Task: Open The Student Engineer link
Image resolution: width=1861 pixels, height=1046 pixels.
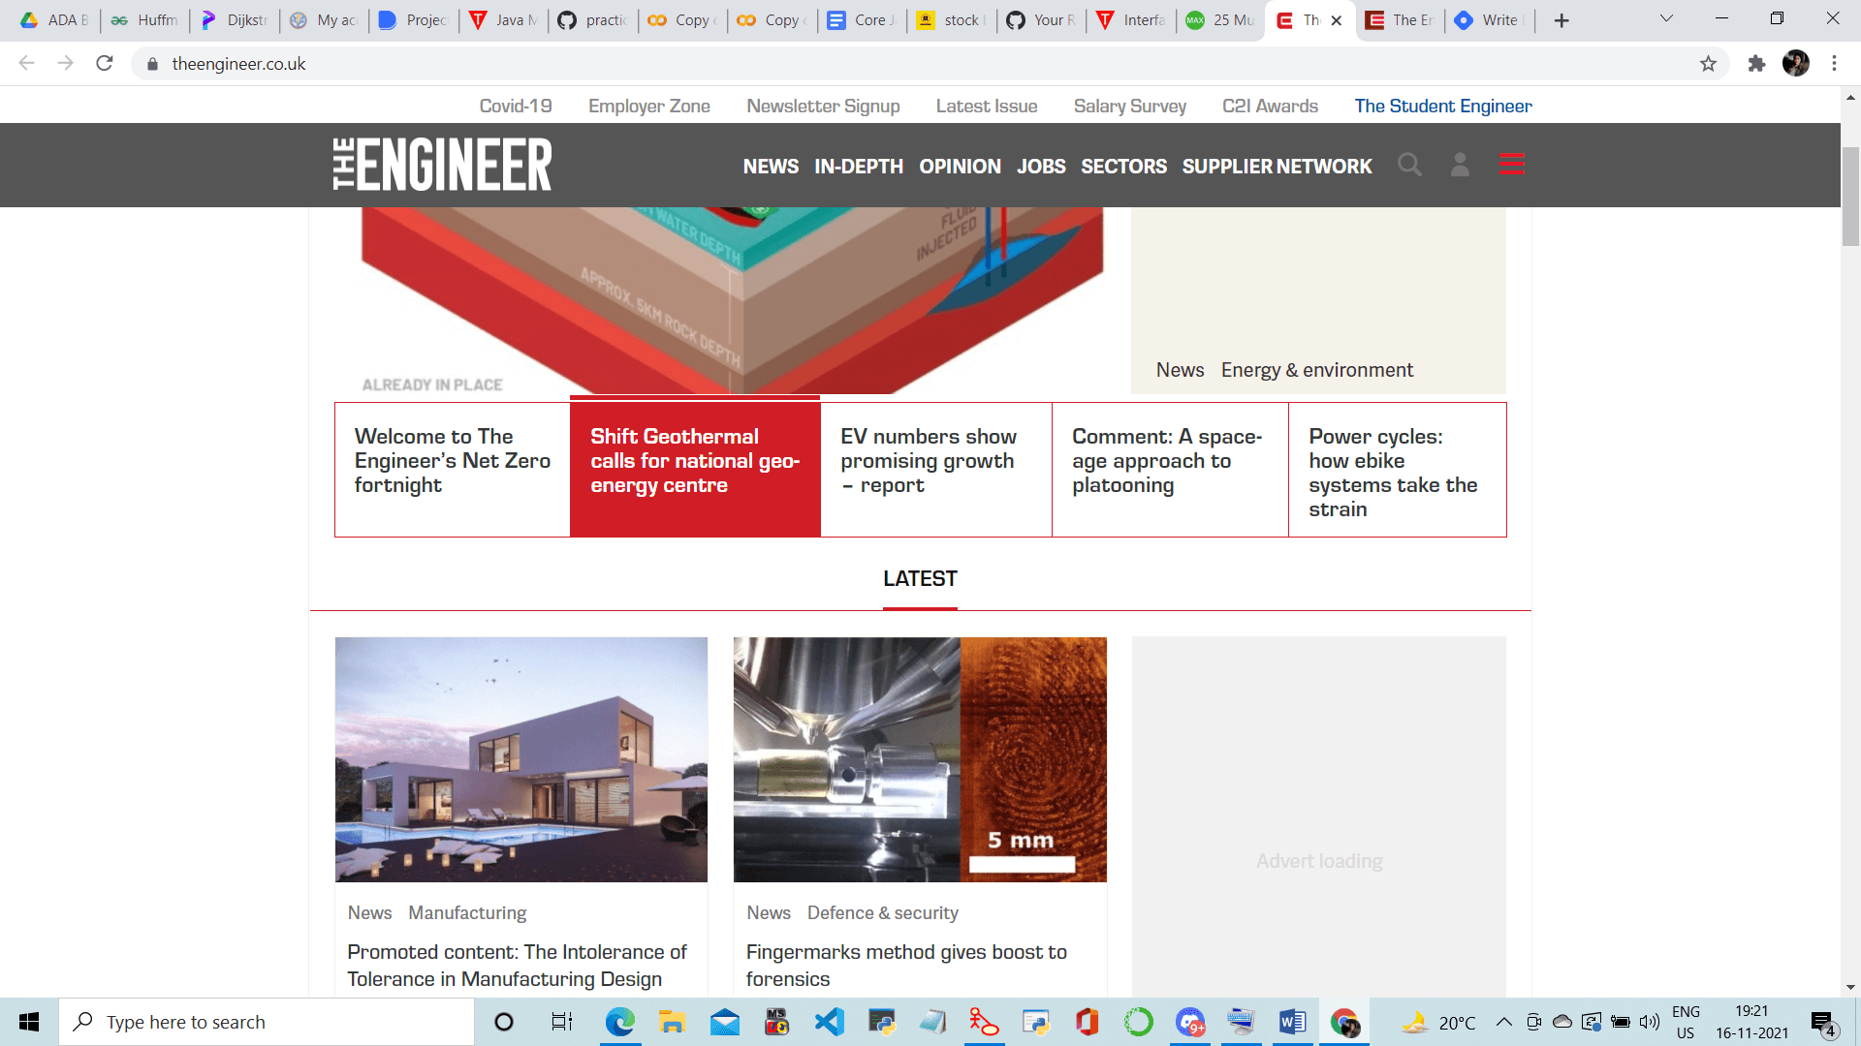Action: click(x=1442, y=106)
